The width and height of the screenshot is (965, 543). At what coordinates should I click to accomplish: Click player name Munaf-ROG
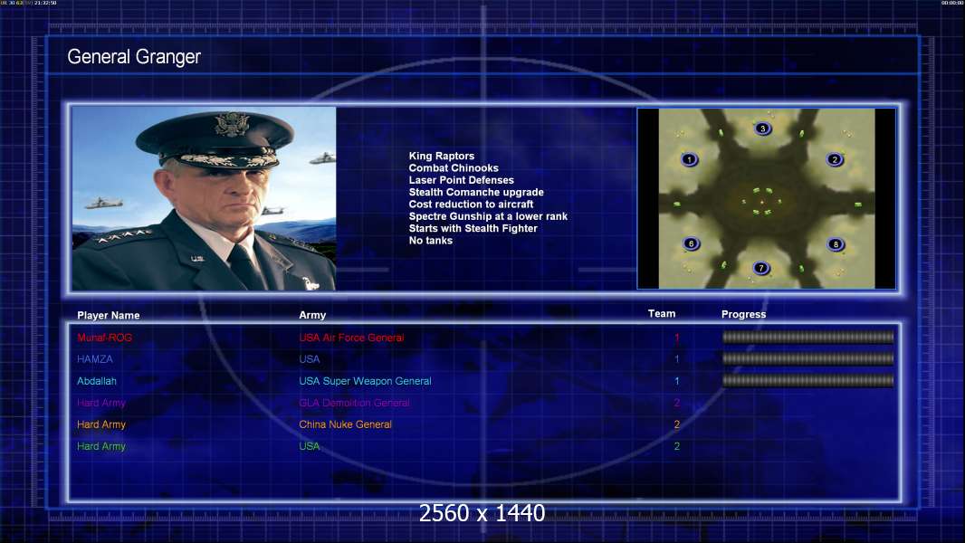point(105,338)
